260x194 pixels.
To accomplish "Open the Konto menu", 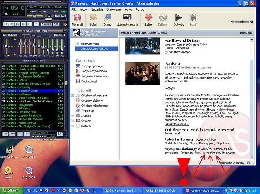I will [128, 9].
